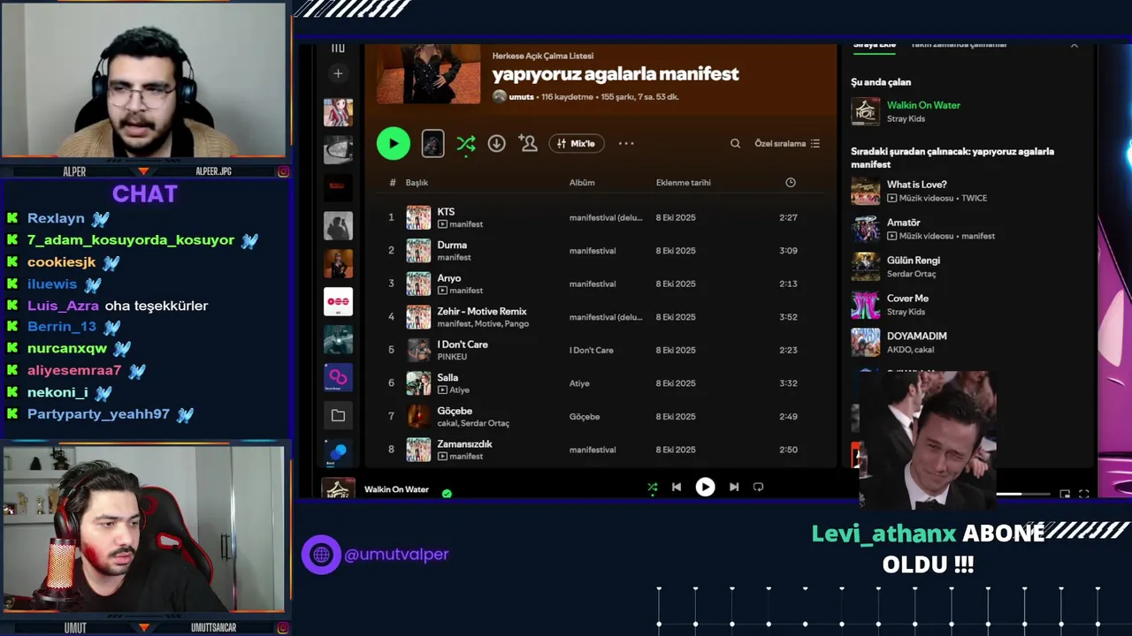Open the anime girl playlist in the sidebar

(x=338, y=112)
